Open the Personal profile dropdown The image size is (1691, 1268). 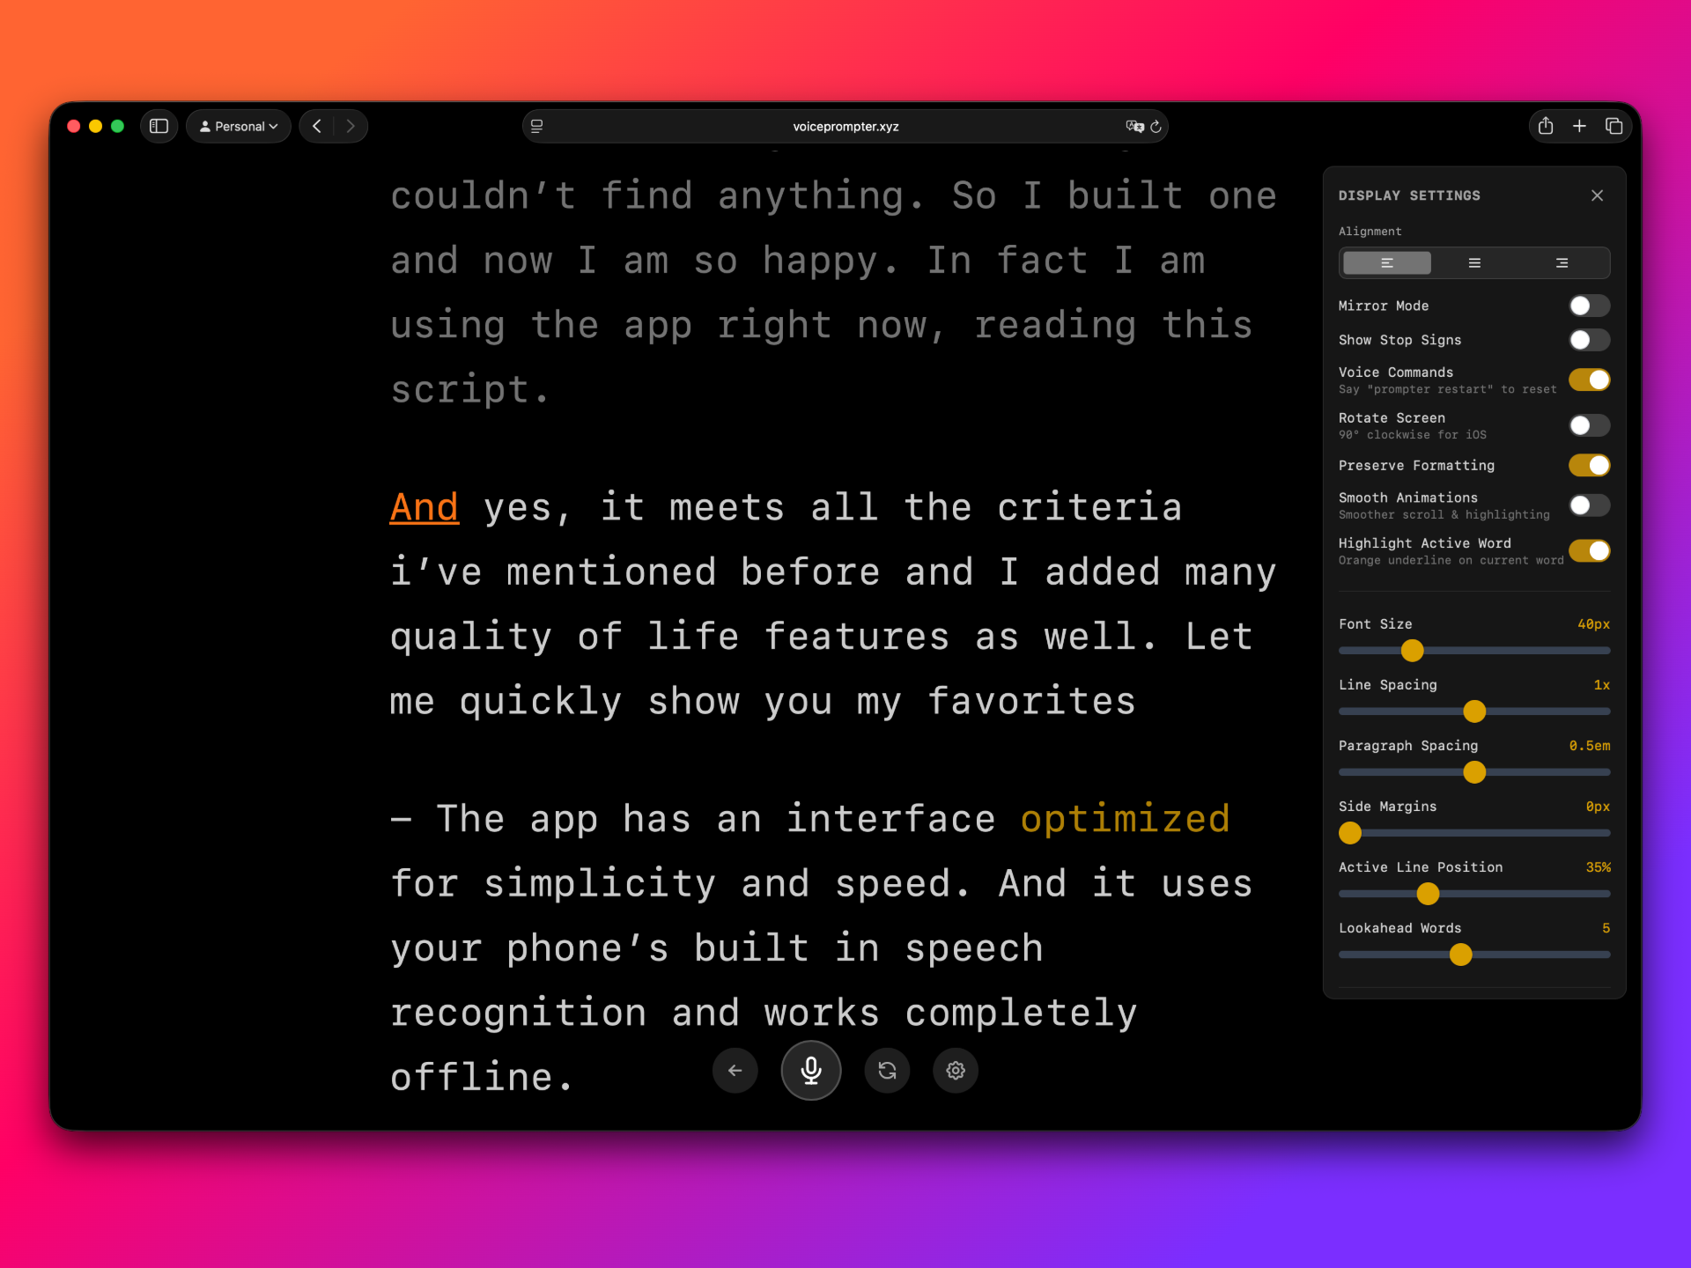tap(238, 126)
